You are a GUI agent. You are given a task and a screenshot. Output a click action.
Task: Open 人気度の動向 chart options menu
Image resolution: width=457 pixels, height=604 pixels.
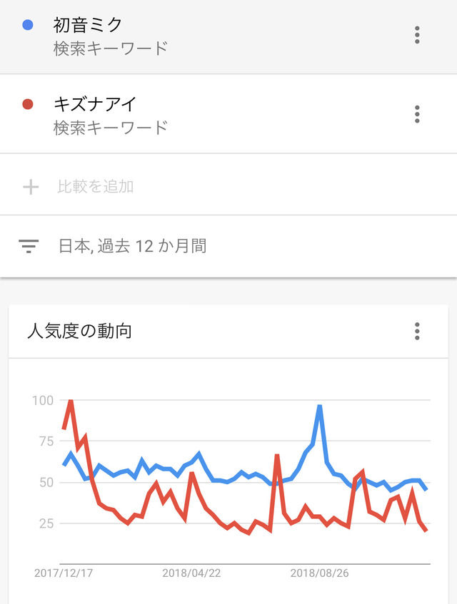tap(417, 332)
